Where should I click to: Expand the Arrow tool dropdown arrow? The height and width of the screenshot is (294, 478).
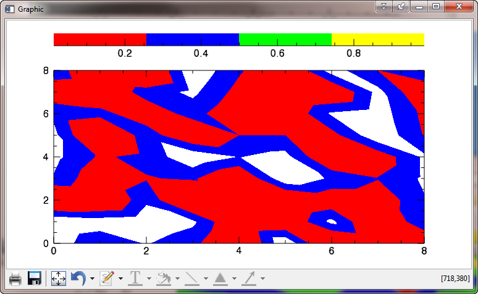[x=262, y=279]
